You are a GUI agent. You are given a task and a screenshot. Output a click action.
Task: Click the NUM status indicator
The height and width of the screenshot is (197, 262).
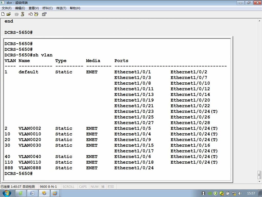pyautogui.click(x=94, y=187)
